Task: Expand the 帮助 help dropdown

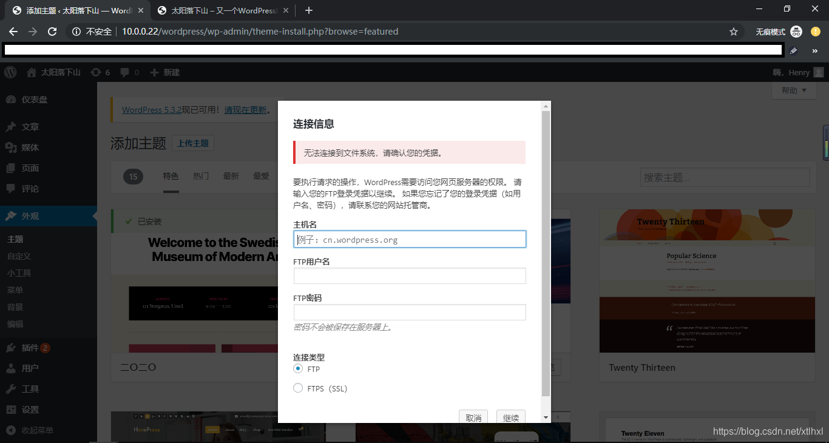Action: 794,90
